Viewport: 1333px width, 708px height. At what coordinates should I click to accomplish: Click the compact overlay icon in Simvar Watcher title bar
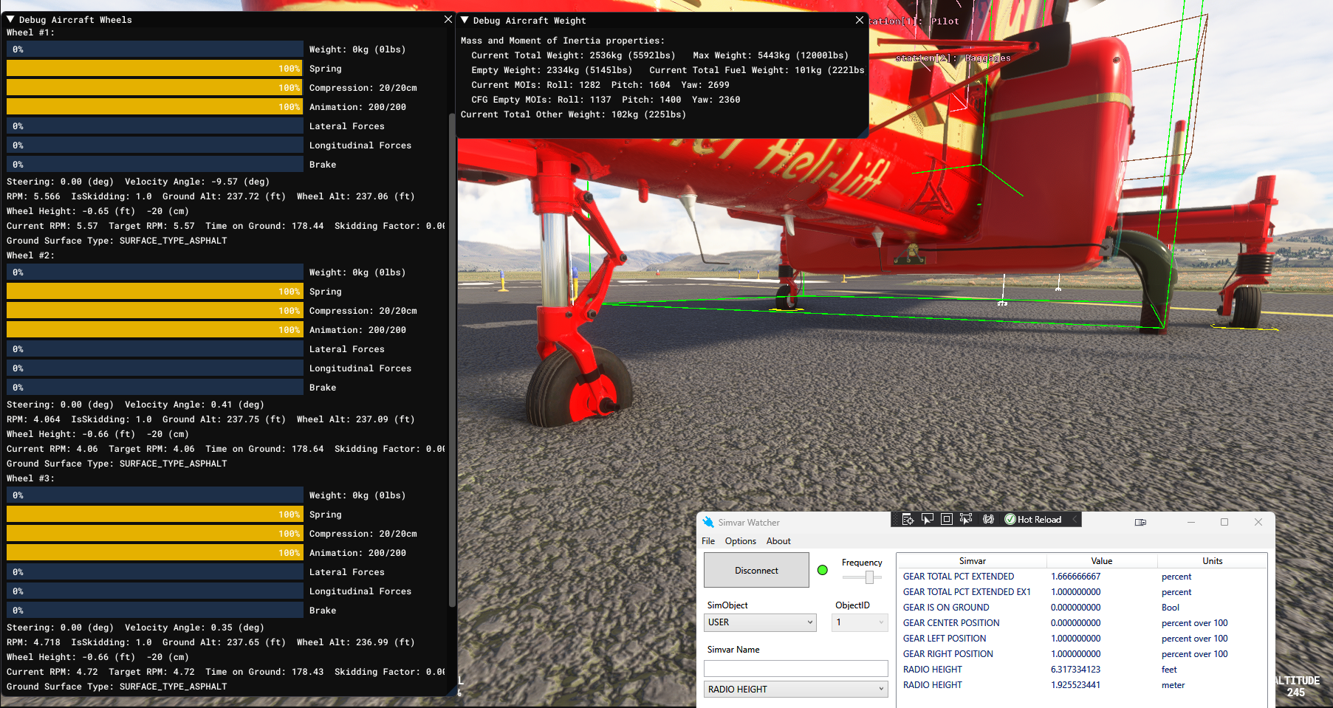pos(1140,522)
